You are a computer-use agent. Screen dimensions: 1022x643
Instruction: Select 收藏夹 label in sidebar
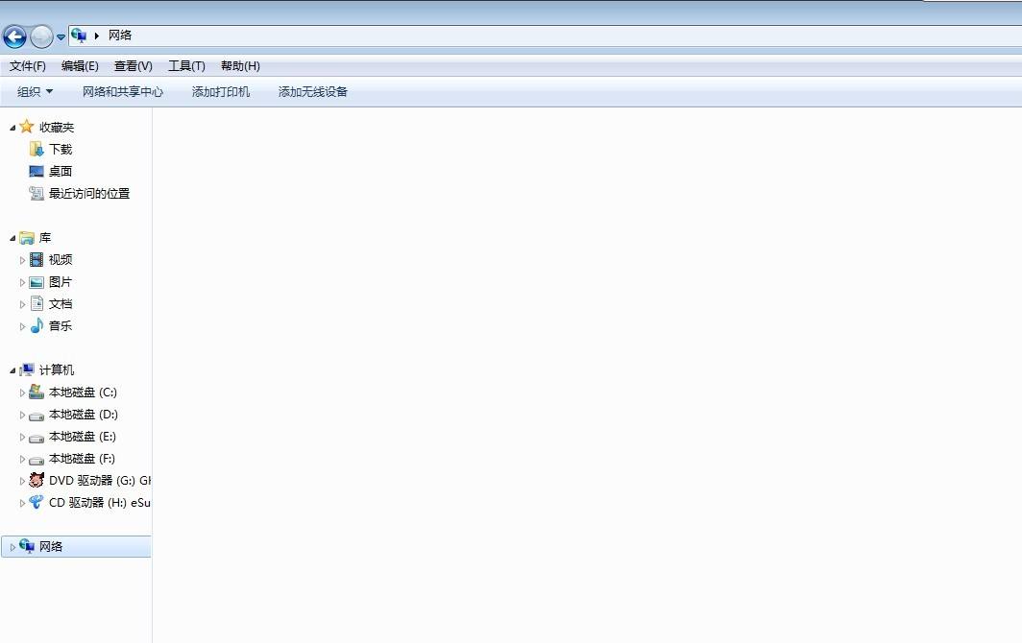[57, 128]
